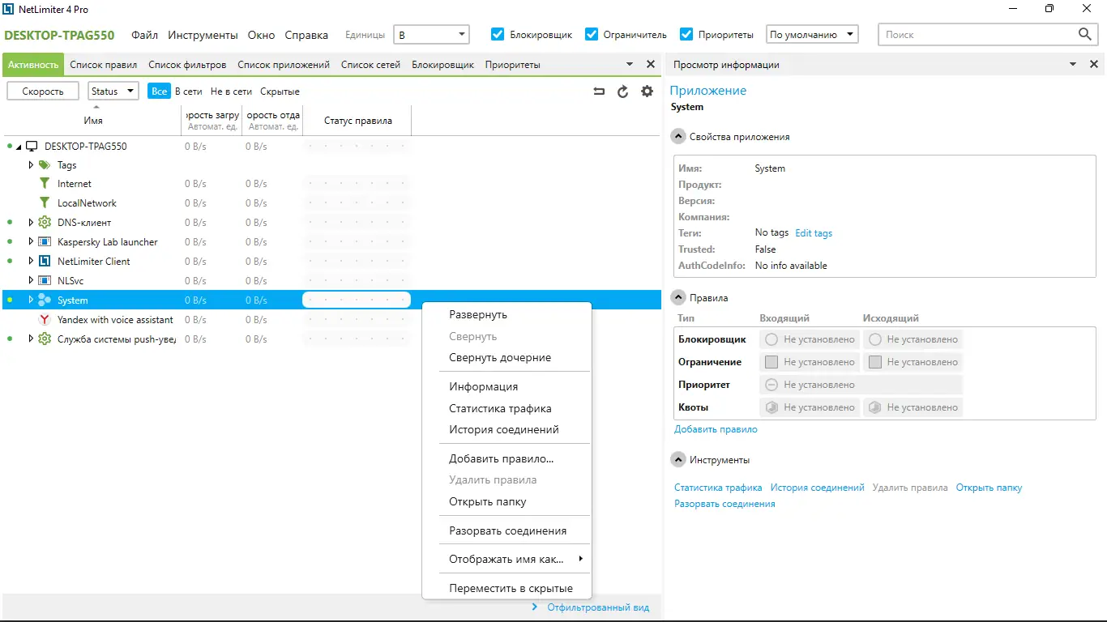This screenshot has height=622, width=1107.
Task: Click the Edit tags link
Action: pos(813,233)
